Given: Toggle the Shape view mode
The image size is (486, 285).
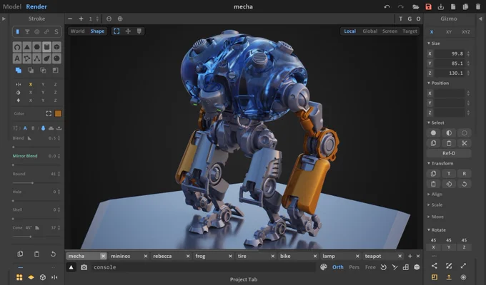Looking at the screenshot, I should click(97, 31).
